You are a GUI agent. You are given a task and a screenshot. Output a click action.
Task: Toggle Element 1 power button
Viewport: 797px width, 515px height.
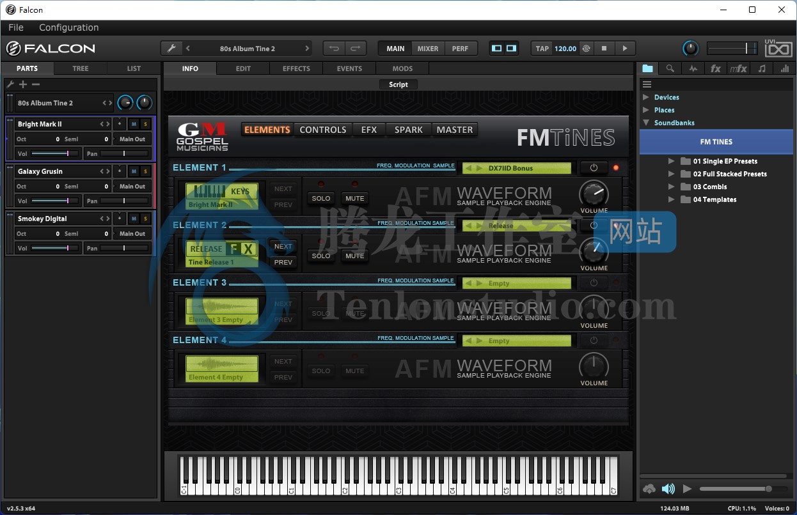click(x=594, y=168)
